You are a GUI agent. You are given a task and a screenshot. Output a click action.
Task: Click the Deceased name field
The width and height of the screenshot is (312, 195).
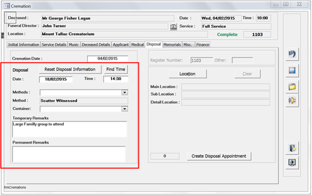coord(107,18)
